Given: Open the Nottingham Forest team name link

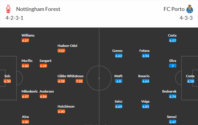Looking at the screenshot, I should tap(38, 9).
